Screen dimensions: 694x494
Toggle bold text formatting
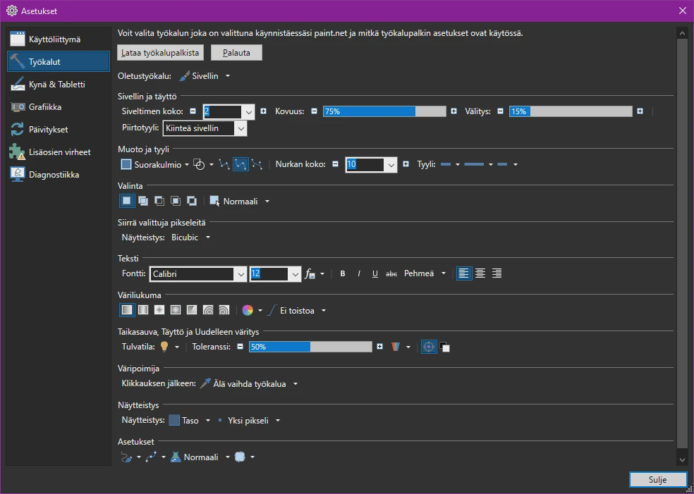343,273
